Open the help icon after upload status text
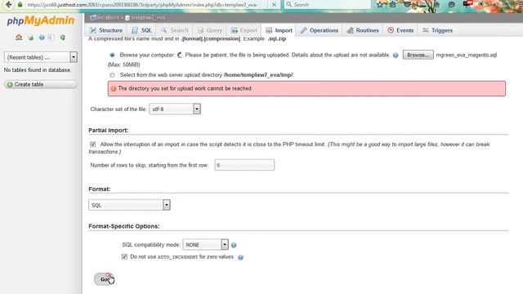 pyautogui.click(x=396, y=56)
